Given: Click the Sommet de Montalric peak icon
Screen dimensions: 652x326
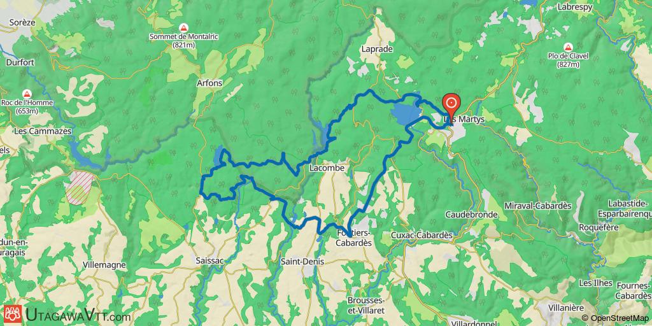Looking at the screenshot, I should [x=183, y=28].
